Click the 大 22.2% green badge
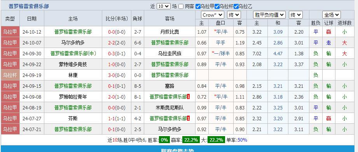 pyautogui.click(x=216, y=140)
